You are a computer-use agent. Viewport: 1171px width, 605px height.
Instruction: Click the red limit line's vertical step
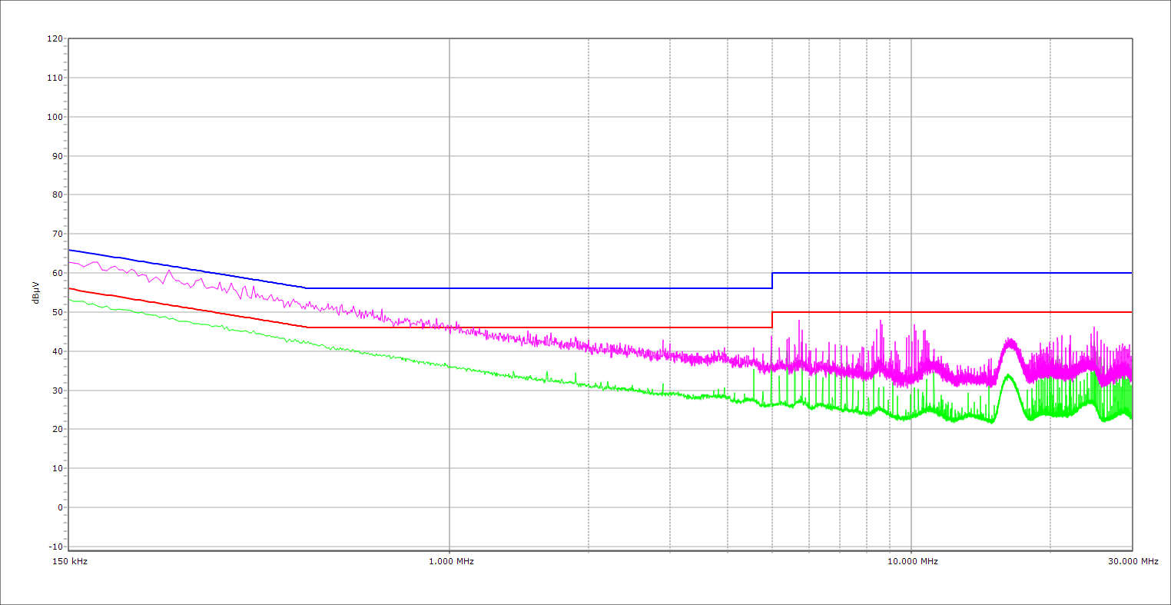pyautogui.click(x=772, y=320)
